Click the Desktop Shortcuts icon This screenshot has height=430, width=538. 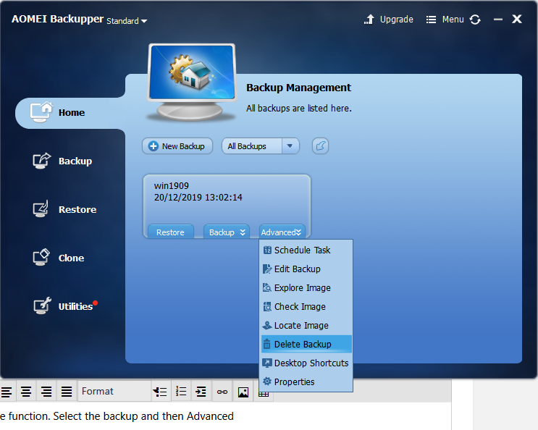tap(267, 363)
